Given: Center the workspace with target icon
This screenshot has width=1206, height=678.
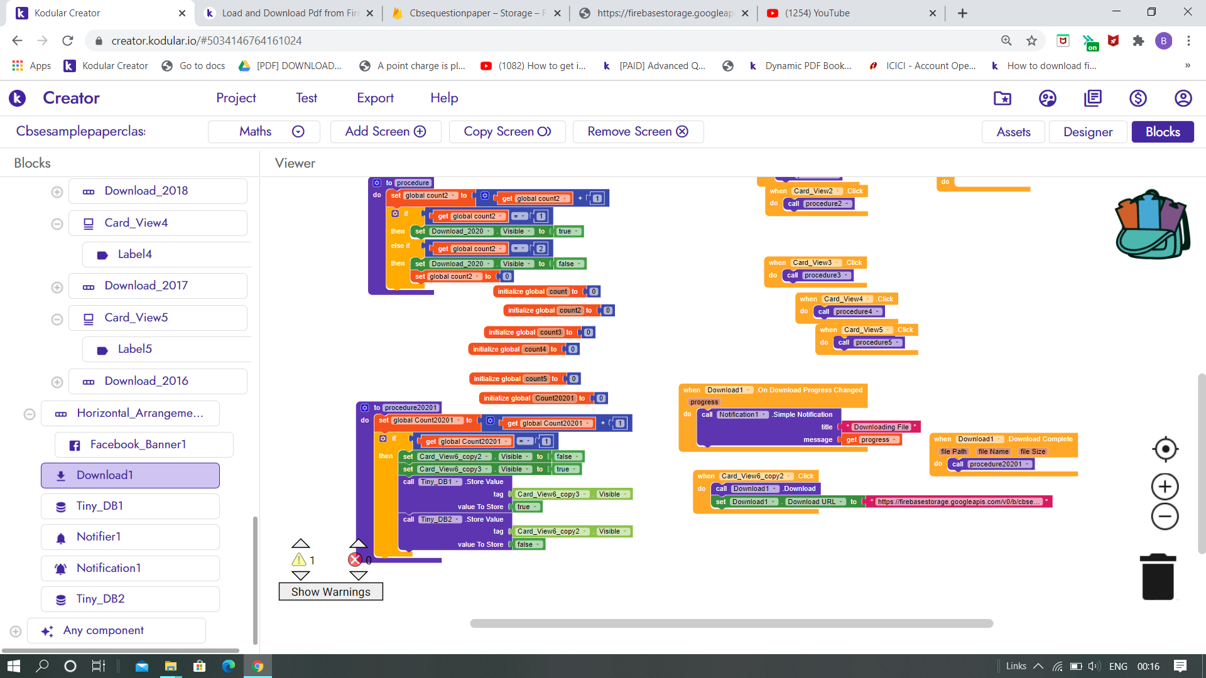Looking at the screenshot, I should [1165, 449].
